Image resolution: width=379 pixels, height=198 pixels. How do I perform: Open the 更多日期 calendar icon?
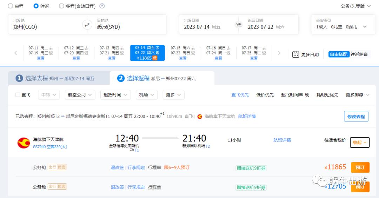[295, 54]
